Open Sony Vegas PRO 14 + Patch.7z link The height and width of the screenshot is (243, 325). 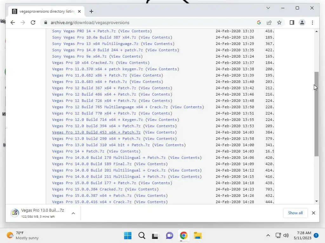coord(84,31)
